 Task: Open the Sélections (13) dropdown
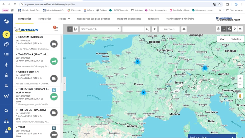click(x=100, y=29)
